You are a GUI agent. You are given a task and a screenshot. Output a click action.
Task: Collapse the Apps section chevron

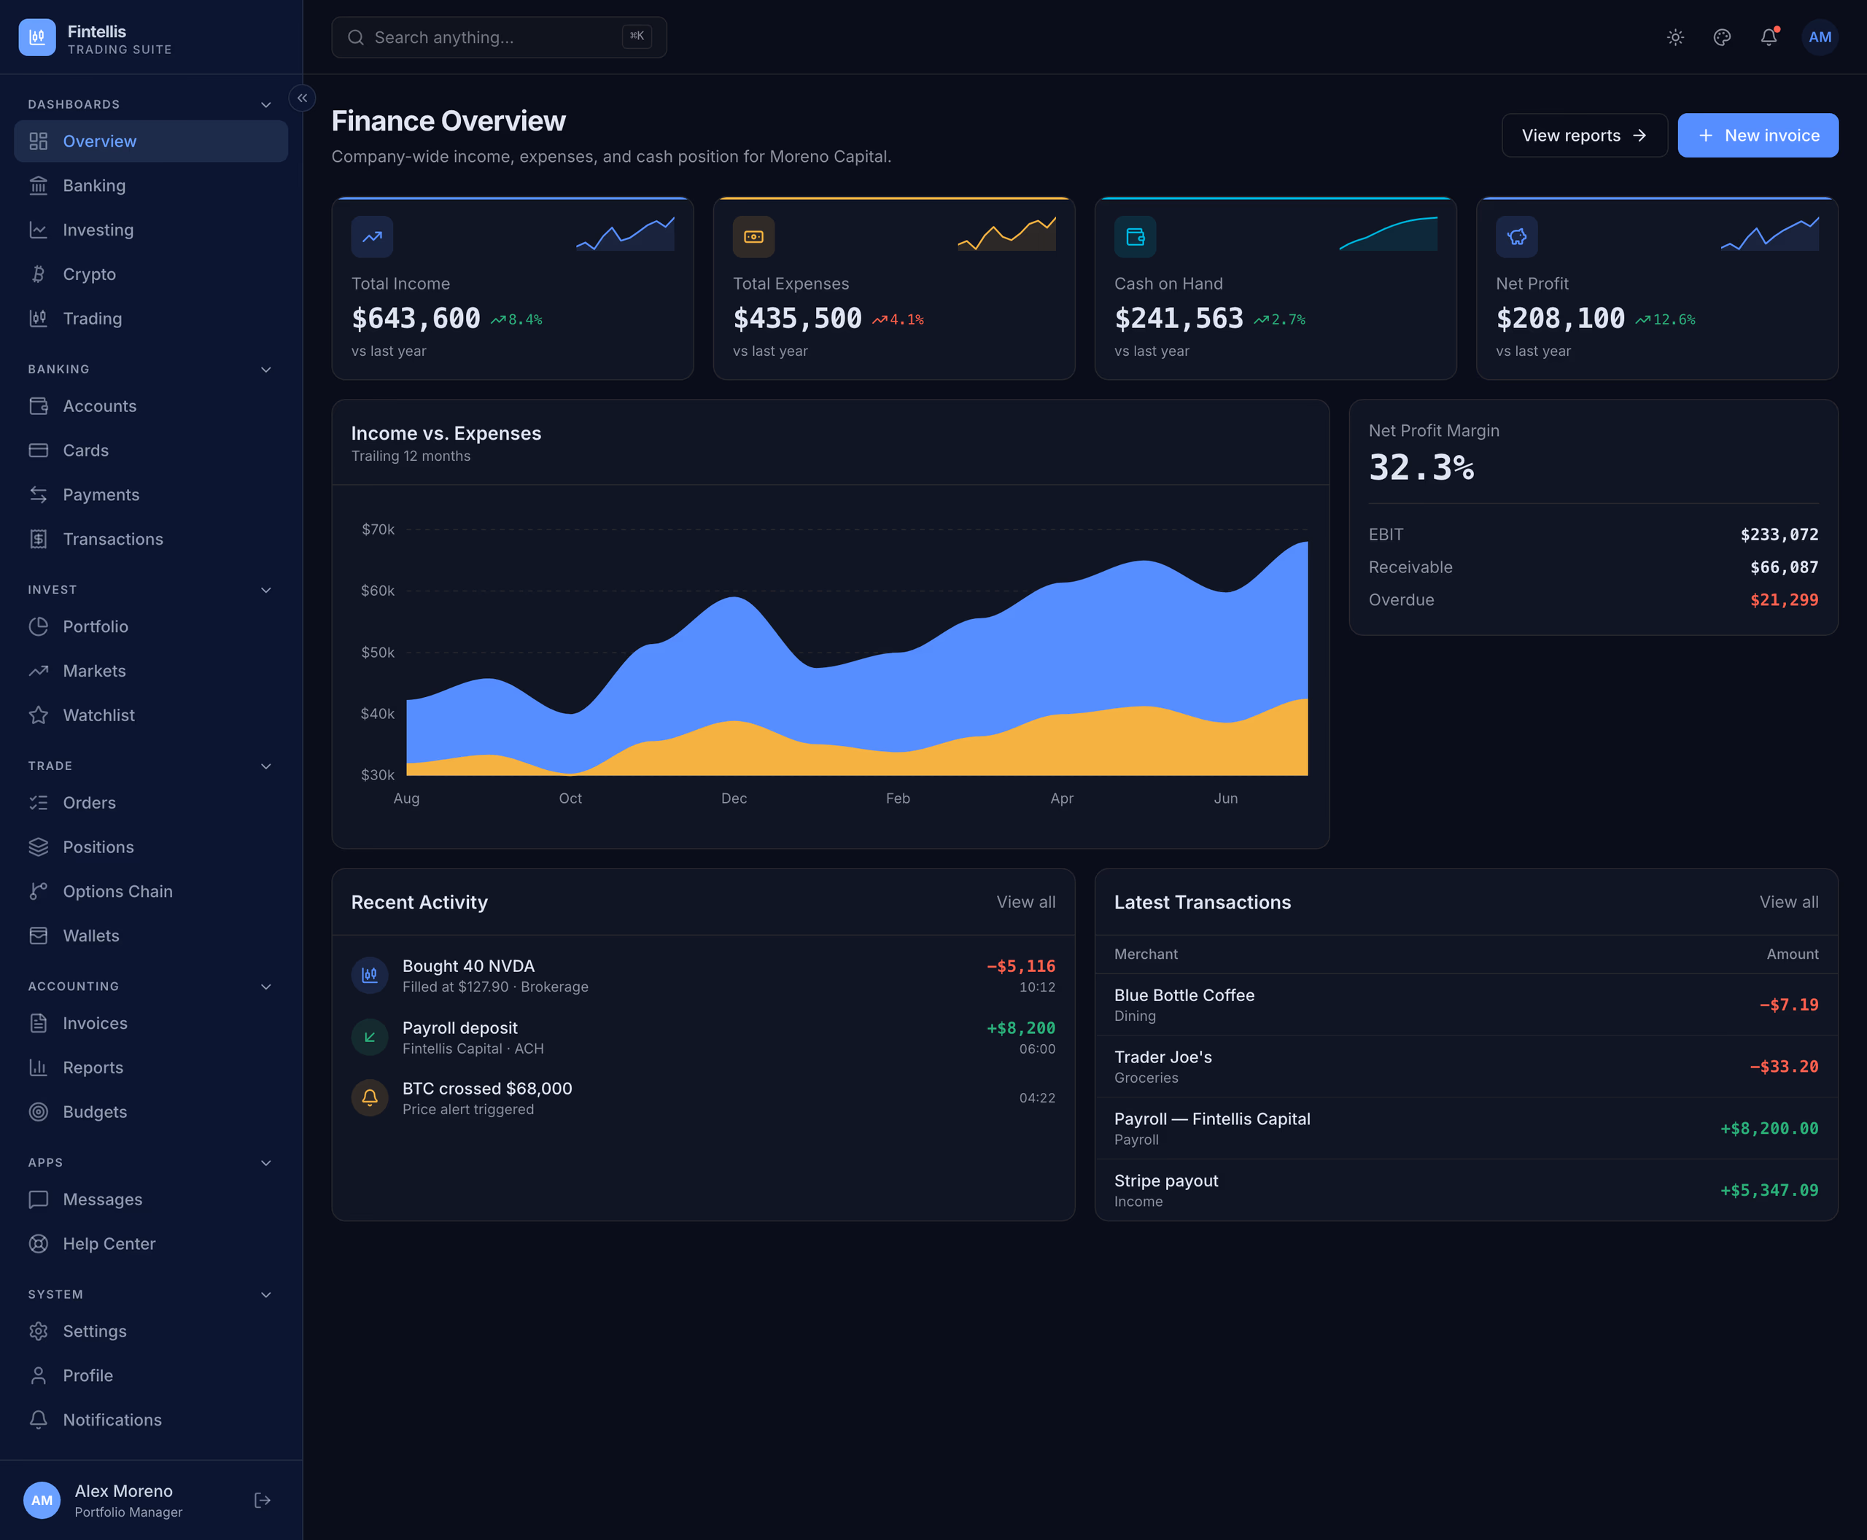tap(266, 1163)
